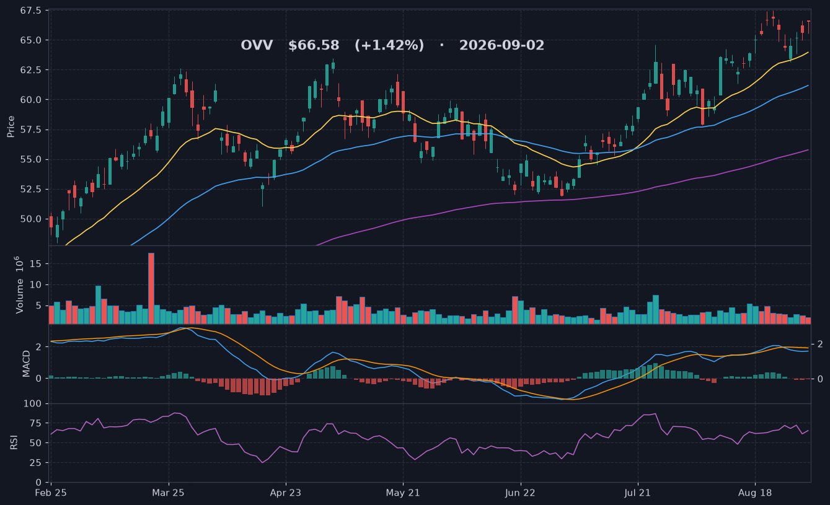Click the 50.0 price axis tick
Viewport: 830px width, 505px height.
coord(31,219)
